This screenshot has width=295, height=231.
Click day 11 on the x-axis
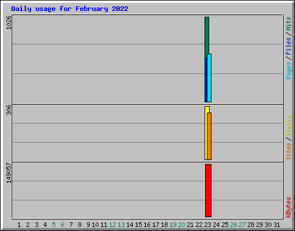point(104,225)
